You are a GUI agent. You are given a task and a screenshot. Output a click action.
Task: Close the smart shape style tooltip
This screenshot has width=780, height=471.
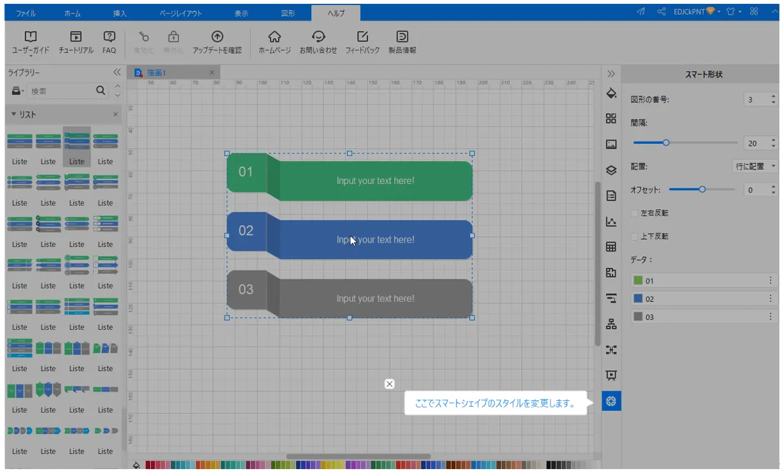(390, 384)
